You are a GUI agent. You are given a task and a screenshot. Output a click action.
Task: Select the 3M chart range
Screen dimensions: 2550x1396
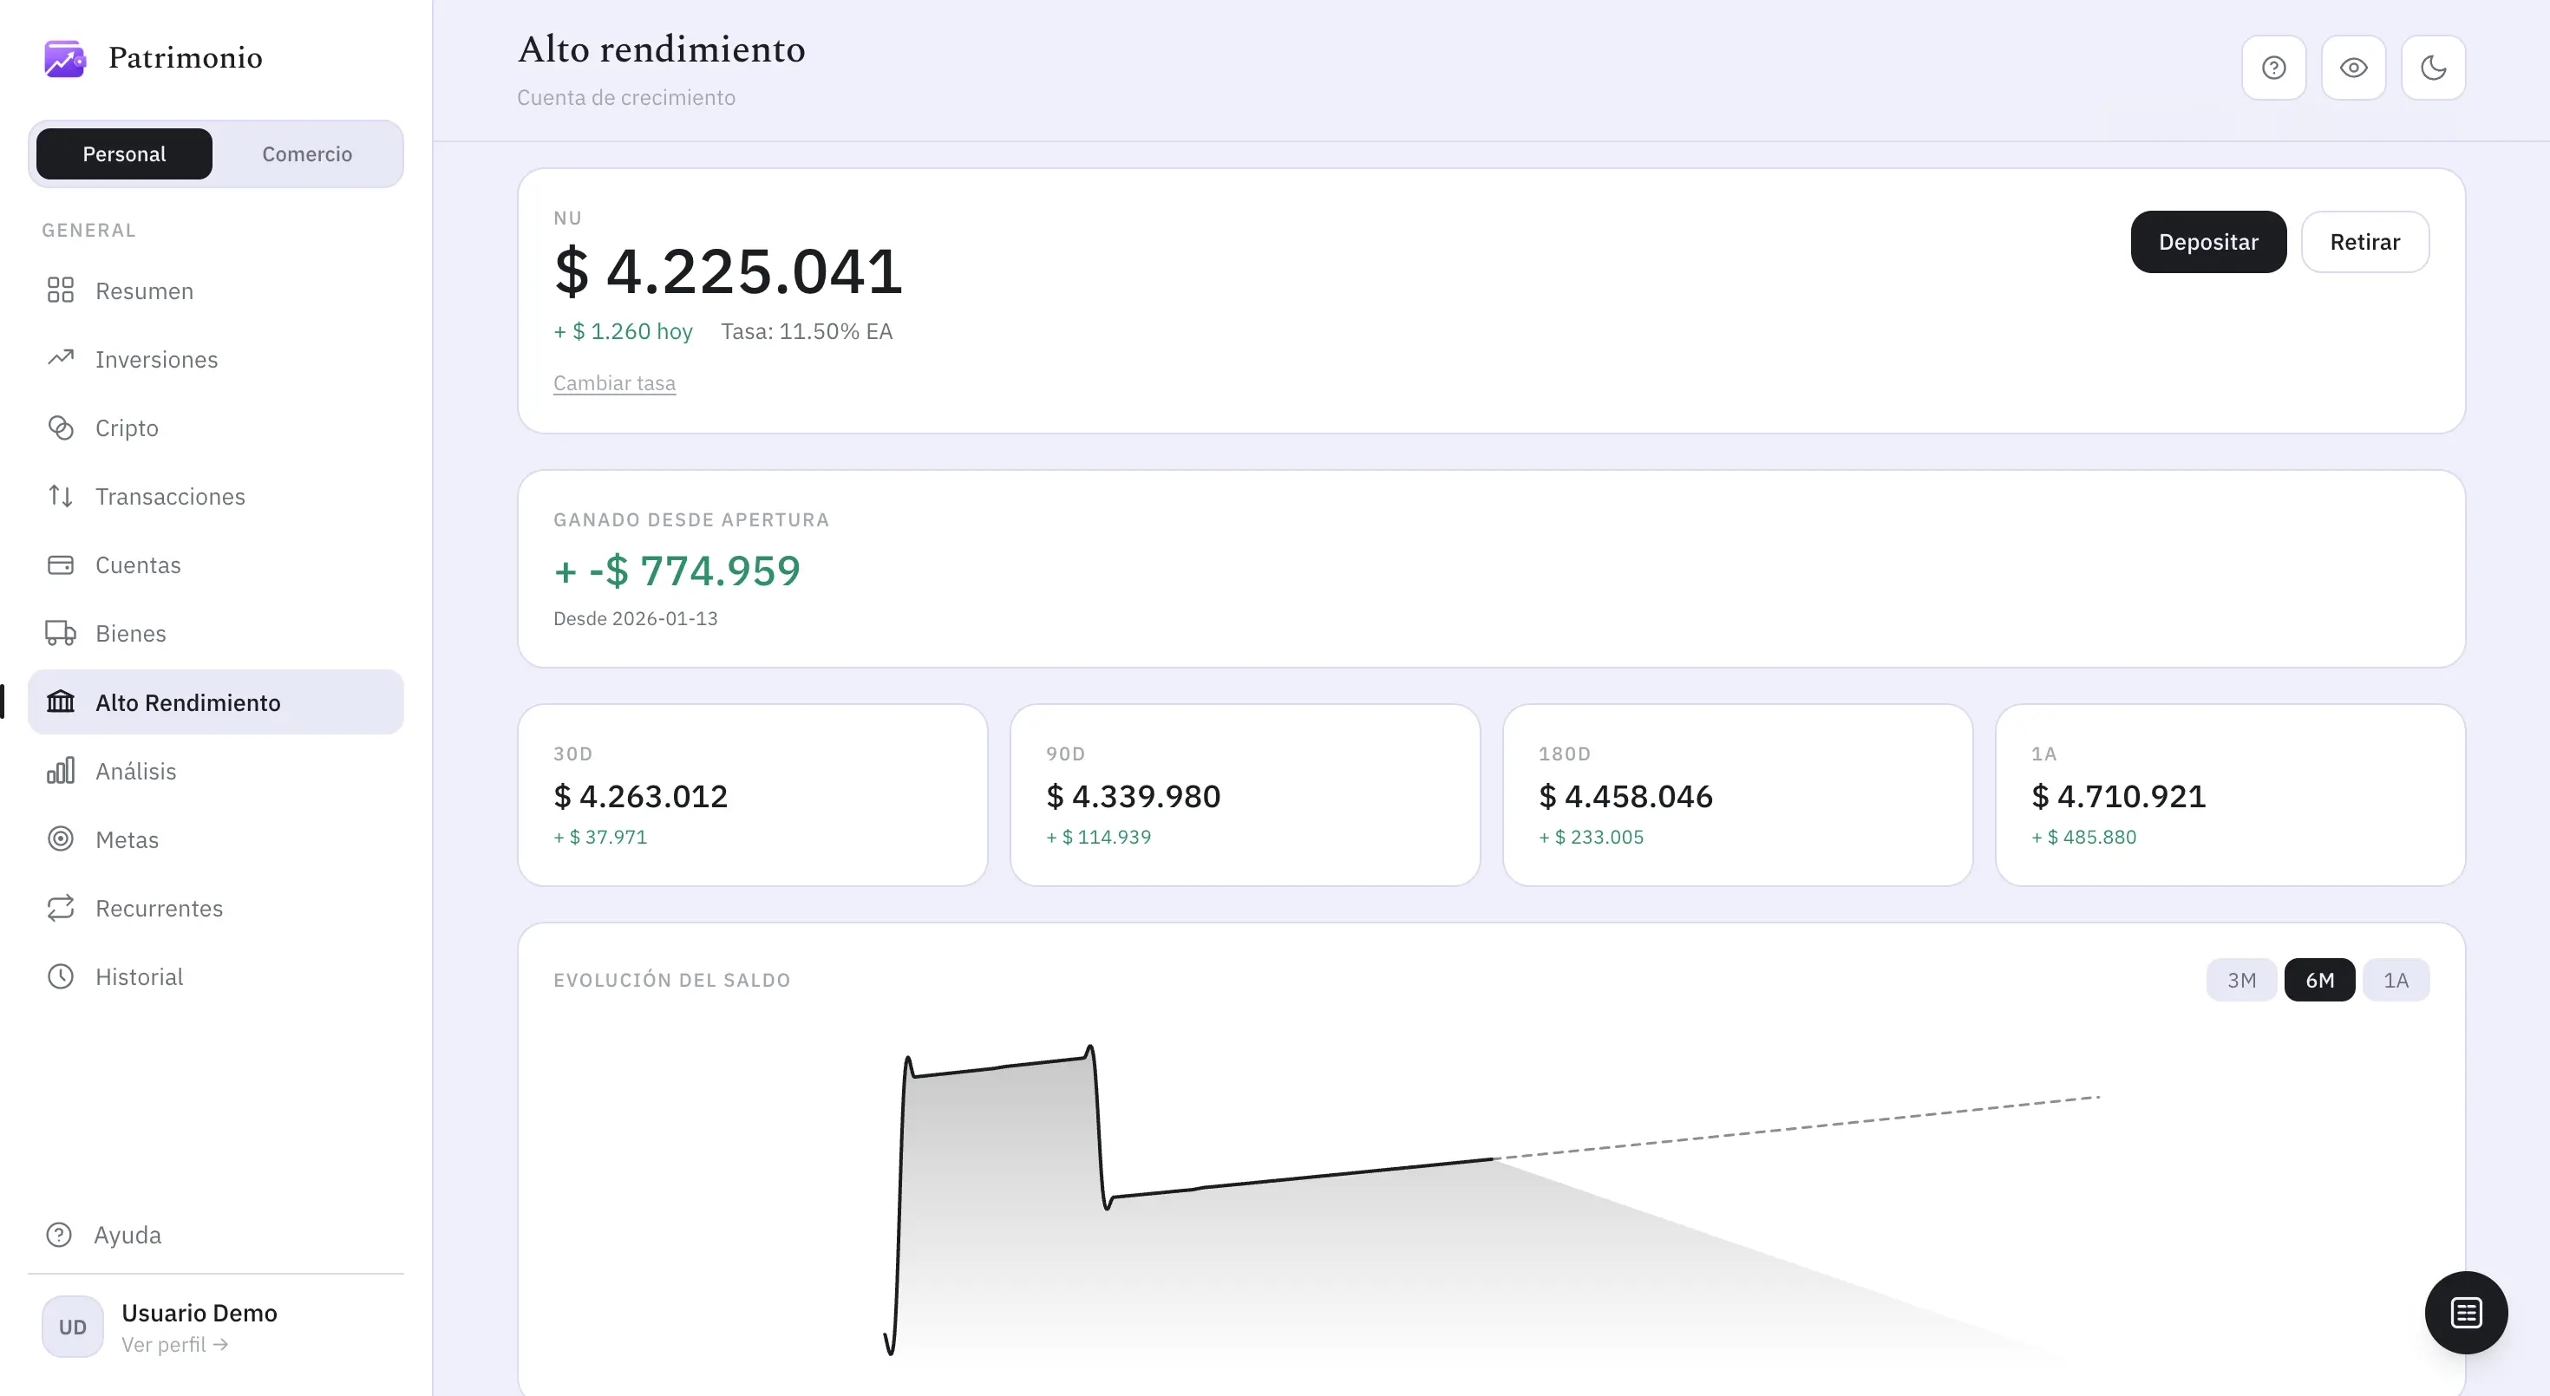point(2241,980)
